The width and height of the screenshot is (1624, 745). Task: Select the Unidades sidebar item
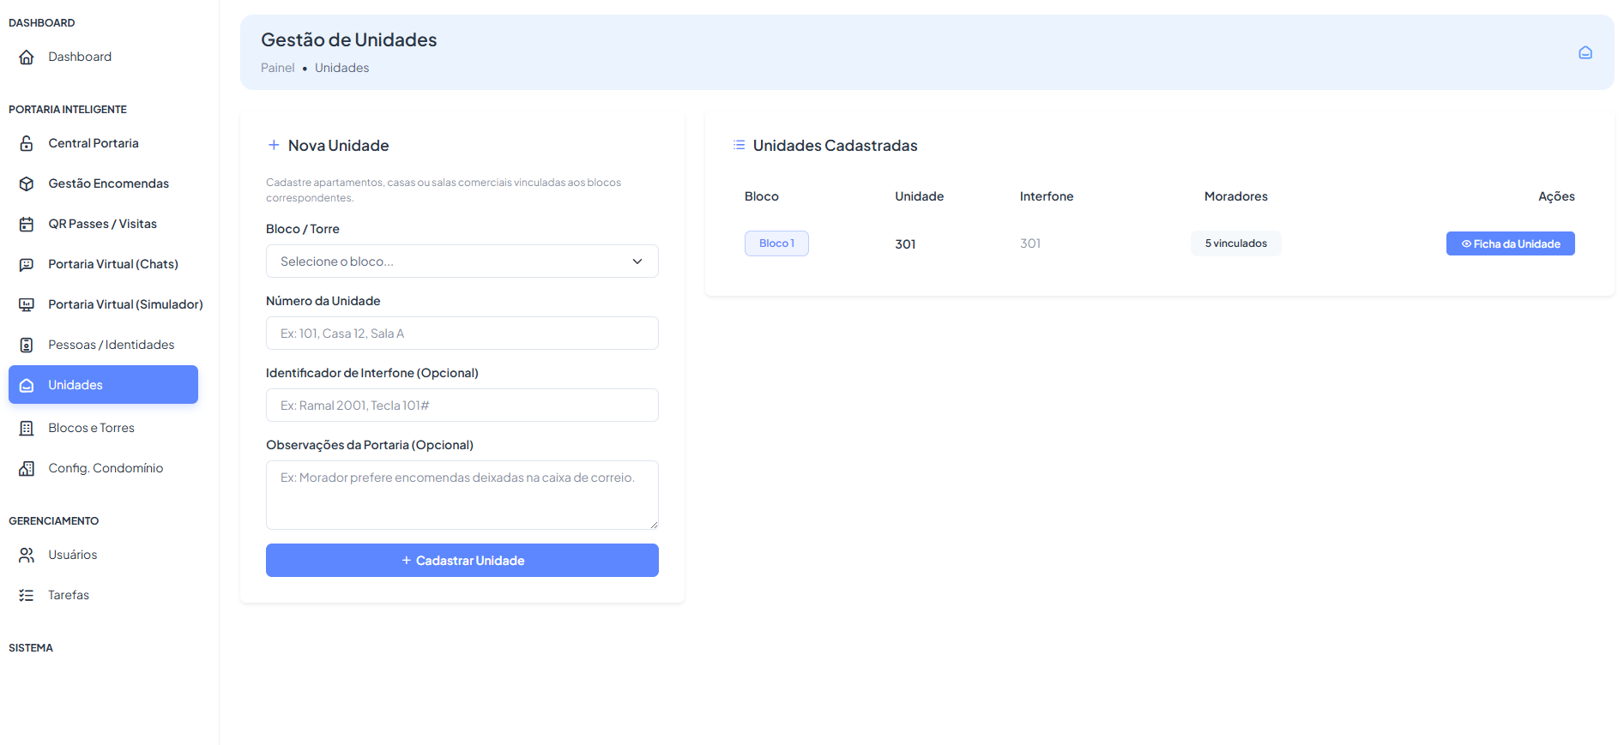(x=103, y=385)
